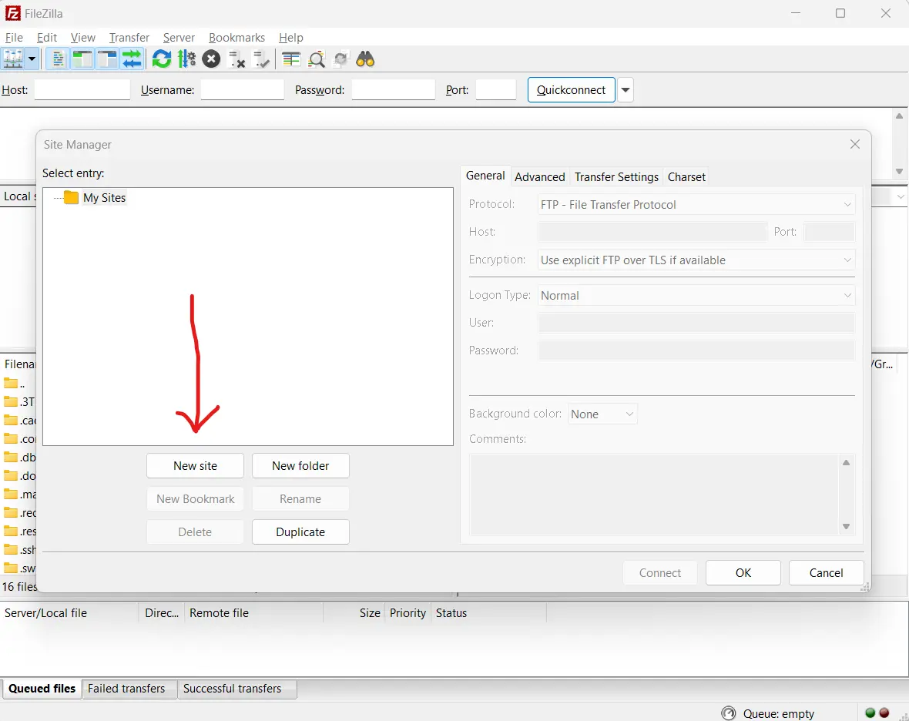Screen dimensions: 909x721
Task: Click the Duplicate button
Action: click(300, 532)
